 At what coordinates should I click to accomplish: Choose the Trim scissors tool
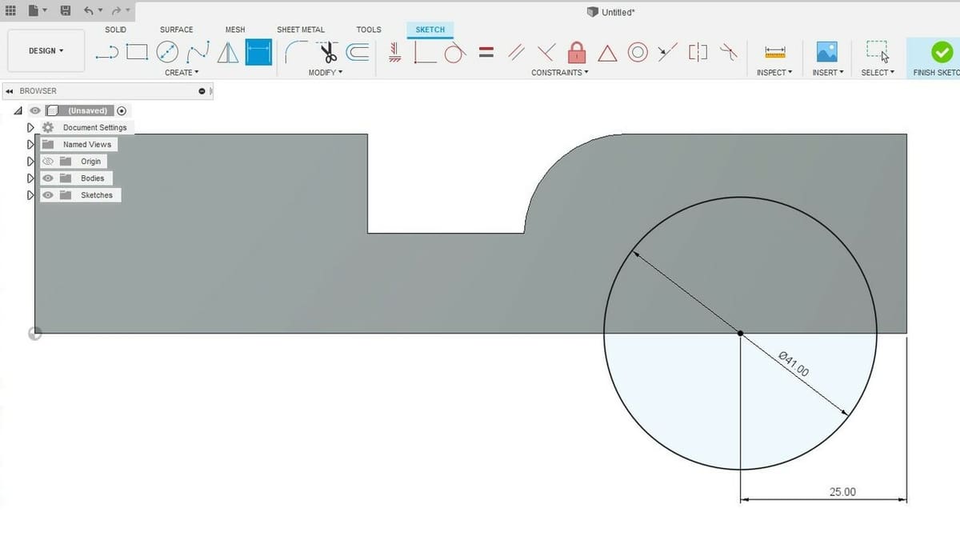(327, 53)
